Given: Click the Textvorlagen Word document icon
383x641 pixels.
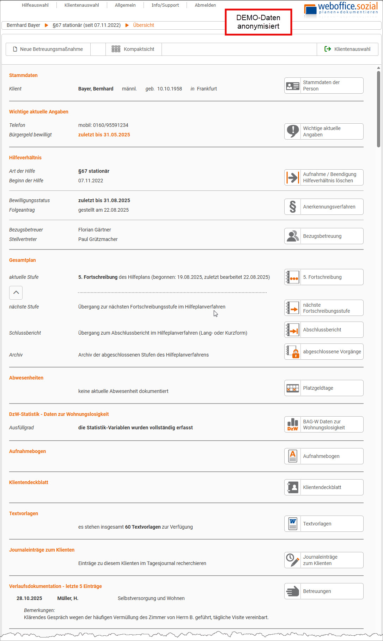Looking at the screenshot, I should click(293, 524).
